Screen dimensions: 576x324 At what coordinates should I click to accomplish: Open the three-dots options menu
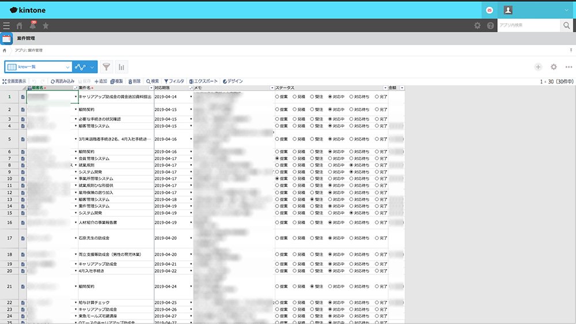[x=569, y=67]
